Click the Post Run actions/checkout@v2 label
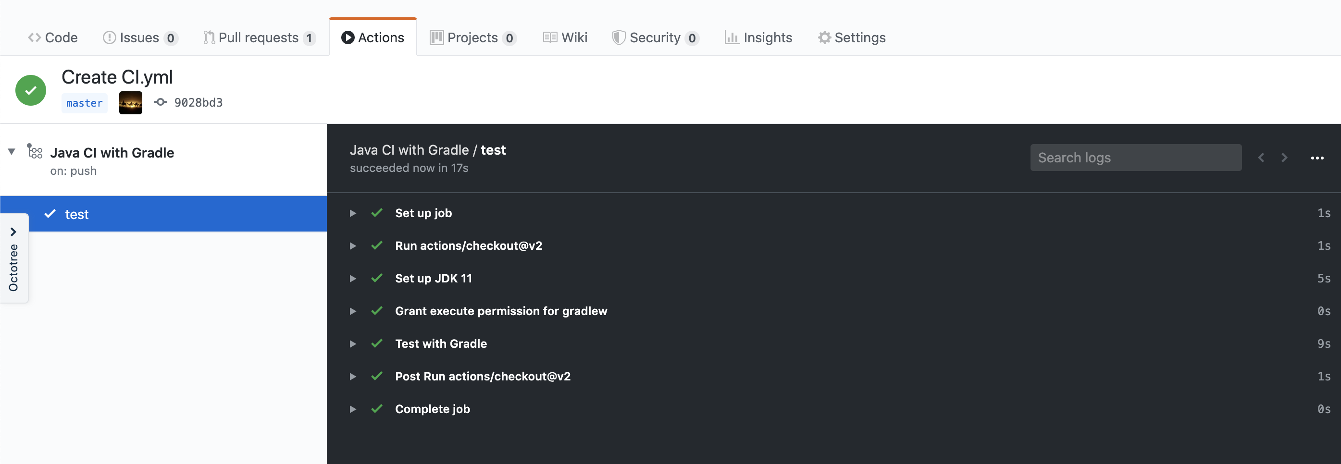Viewport: 1341px width, 464px height. pos(483,376)
